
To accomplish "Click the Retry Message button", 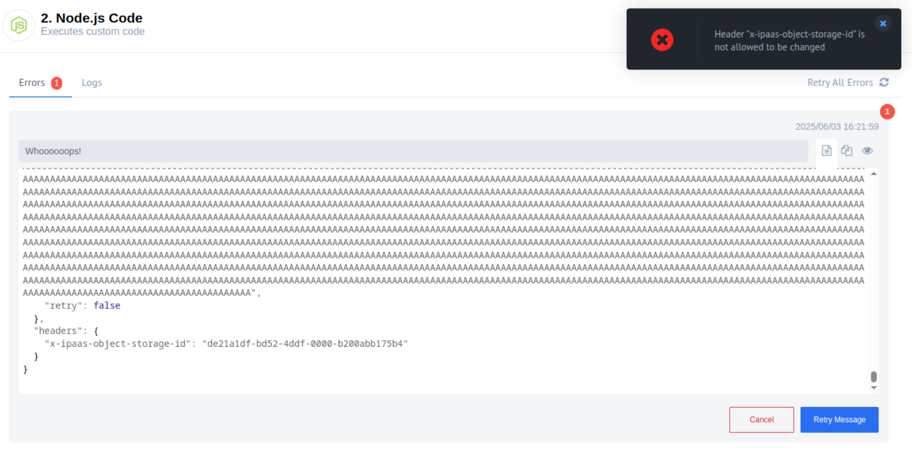I will coord(839,420).
